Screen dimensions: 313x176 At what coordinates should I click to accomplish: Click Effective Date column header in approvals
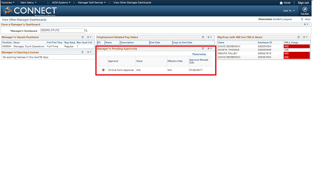[175, 61]
